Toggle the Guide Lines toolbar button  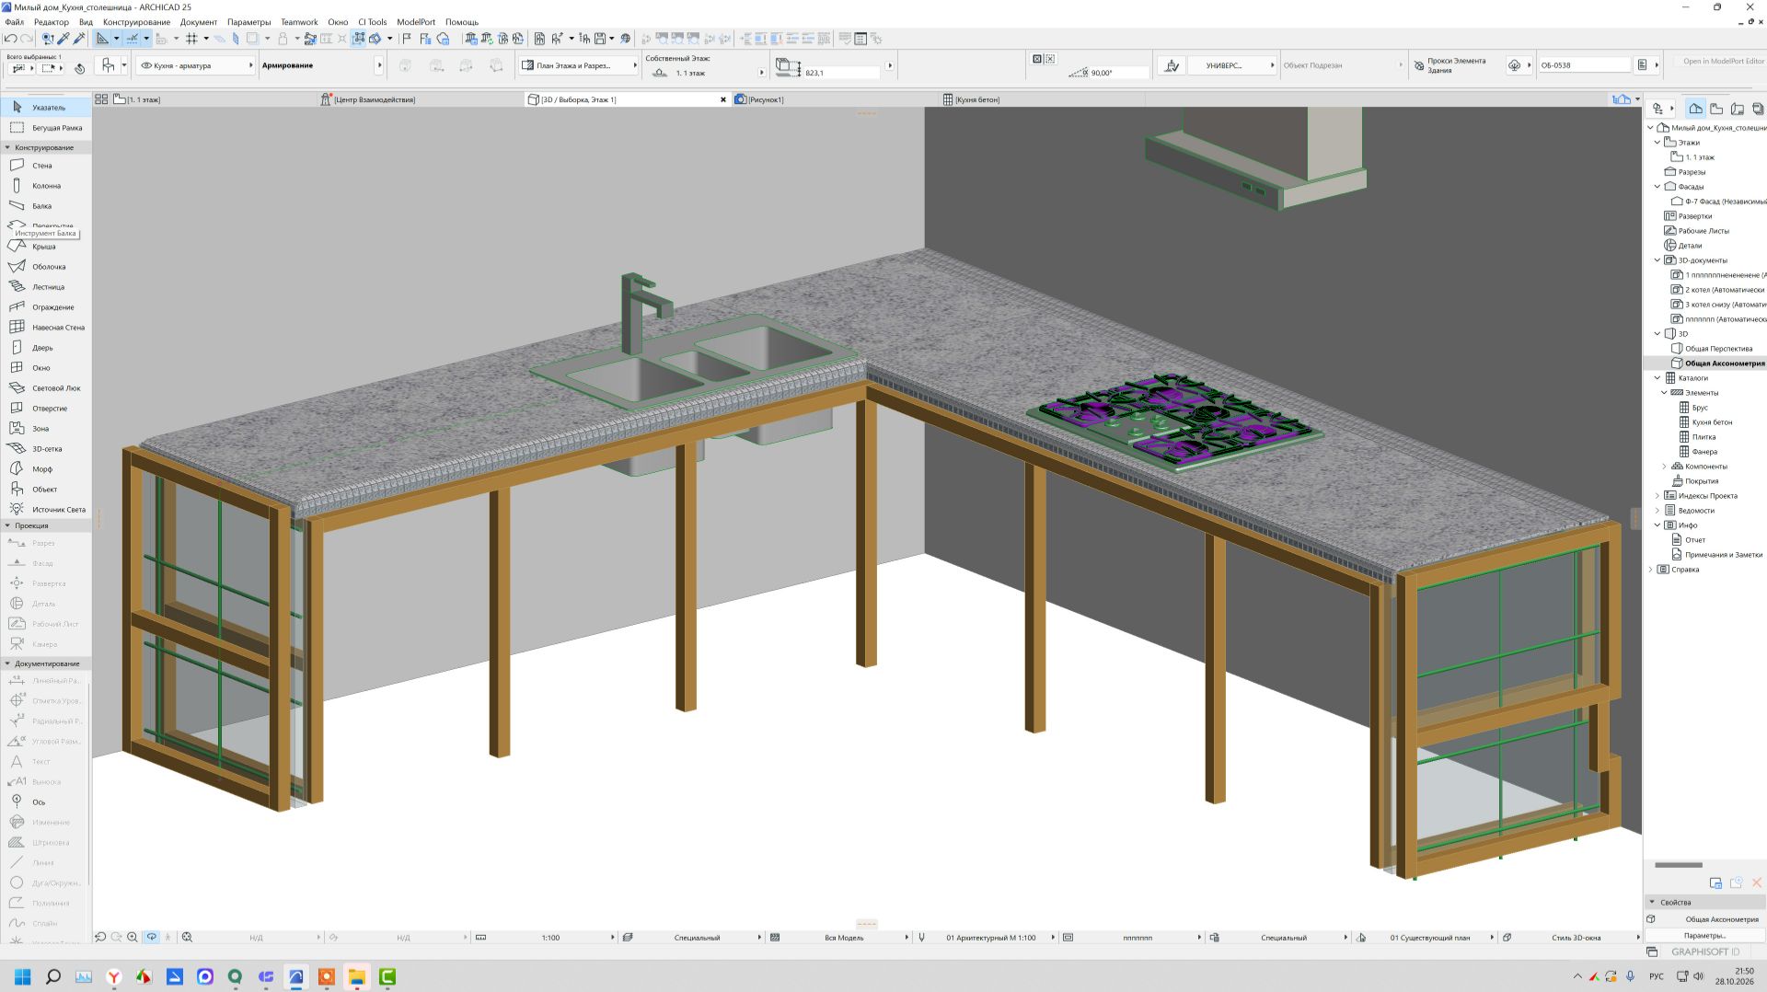click(x=103, y=39)
